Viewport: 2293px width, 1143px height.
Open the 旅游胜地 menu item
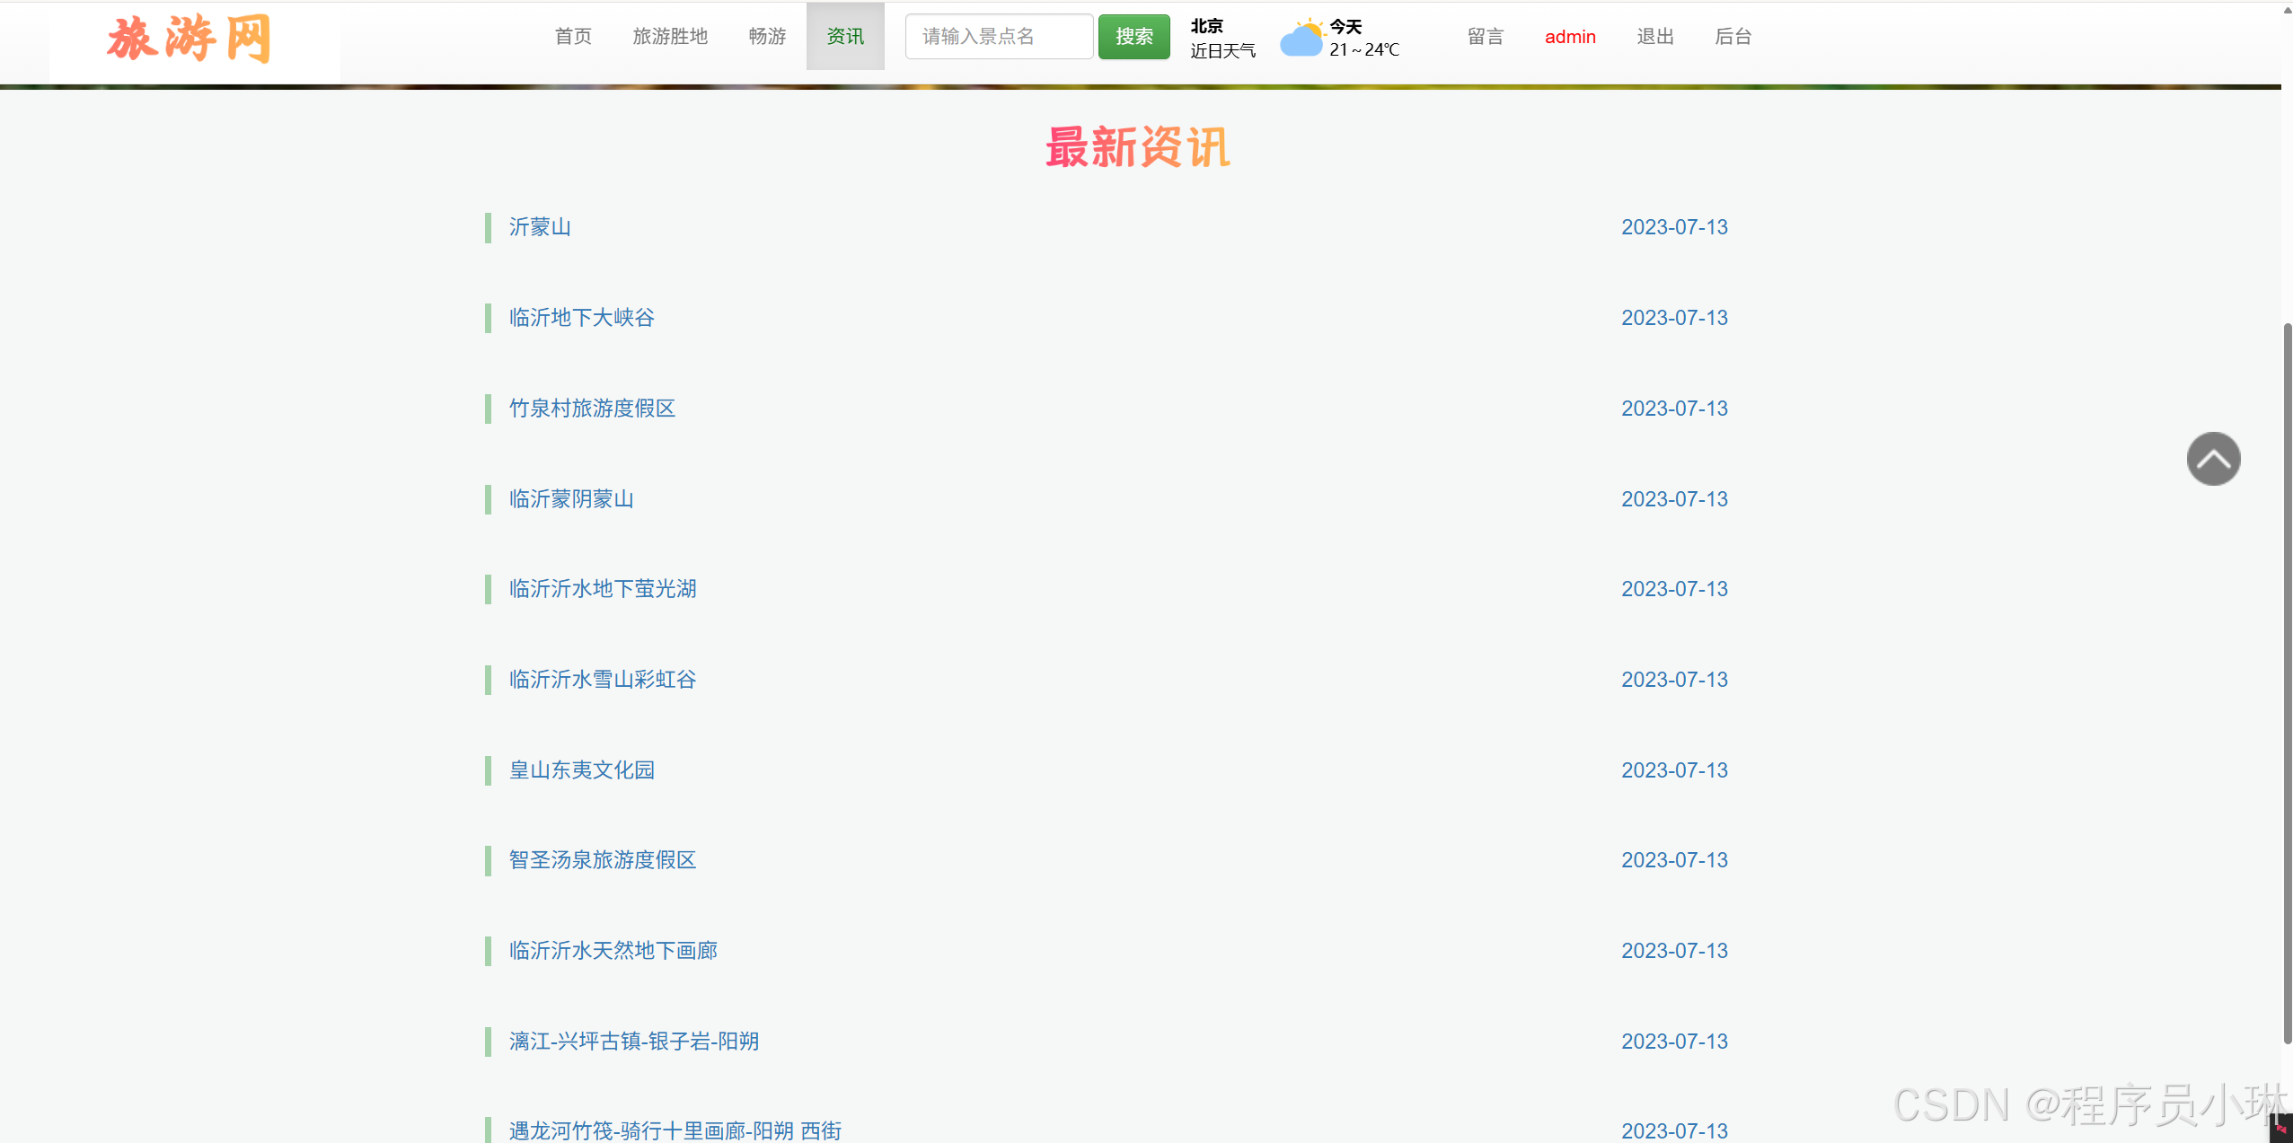[670, 36]
